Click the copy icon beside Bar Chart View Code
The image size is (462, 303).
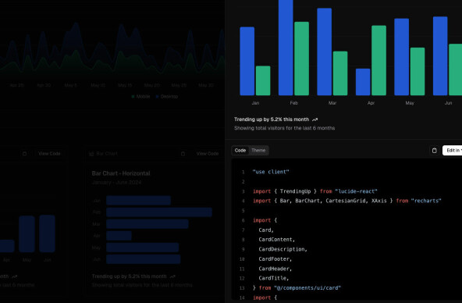pos(183,154)
